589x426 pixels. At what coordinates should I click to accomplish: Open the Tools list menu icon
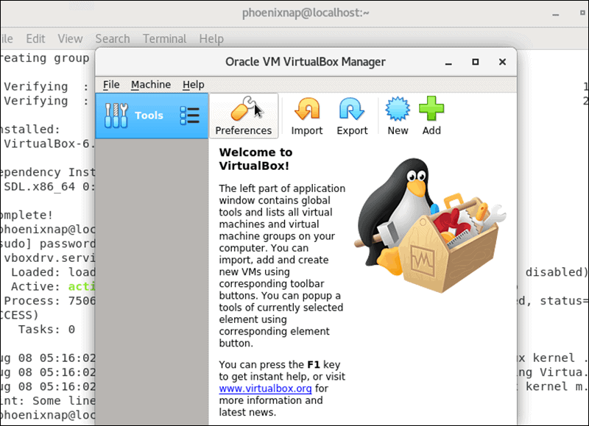[x=190, y=116]
